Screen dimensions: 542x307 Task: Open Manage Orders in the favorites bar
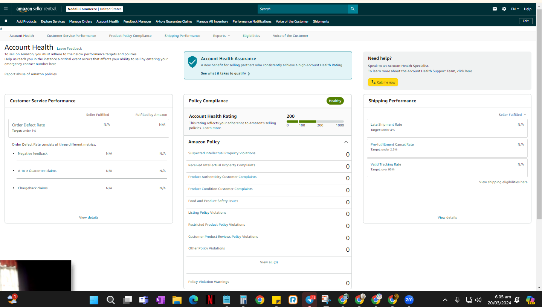point(81,21)
